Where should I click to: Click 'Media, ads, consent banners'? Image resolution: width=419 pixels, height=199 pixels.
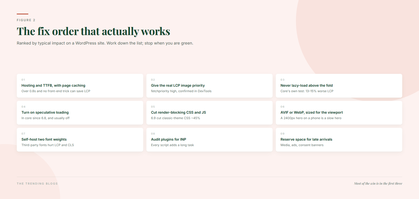tap(302, 145)
